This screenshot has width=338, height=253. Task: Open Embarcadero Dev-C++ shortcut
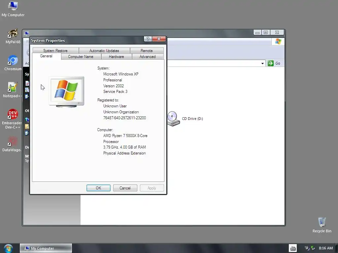tap(12, 119)
